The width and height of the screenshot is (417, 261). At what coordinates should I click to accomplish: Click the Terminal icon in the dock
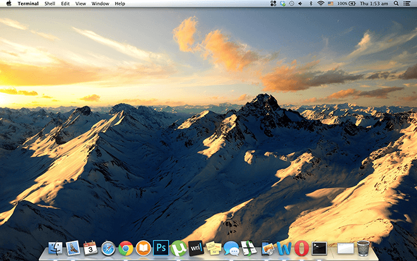tap(319, 248)
